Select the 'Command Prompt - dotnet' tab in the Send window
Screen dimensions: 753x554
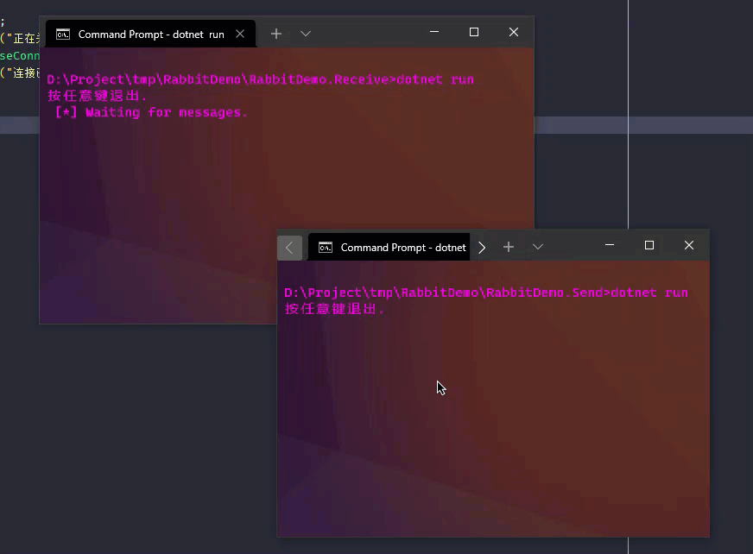click(x=389, y=248)
